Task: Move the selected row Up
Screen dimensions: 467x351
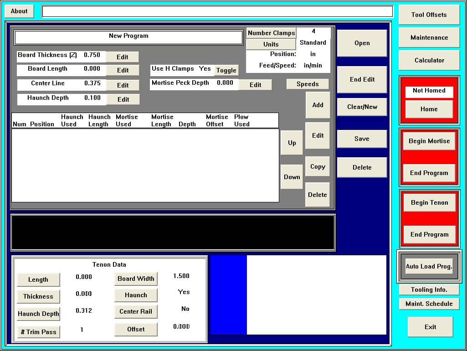Action: [292, 143]
